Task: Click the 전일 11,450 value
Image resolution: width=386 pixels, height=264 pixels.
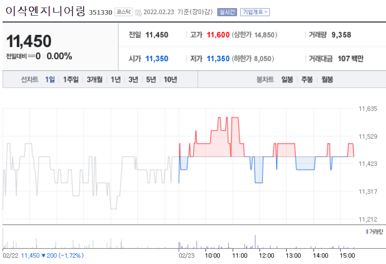Action: point(157,35)
